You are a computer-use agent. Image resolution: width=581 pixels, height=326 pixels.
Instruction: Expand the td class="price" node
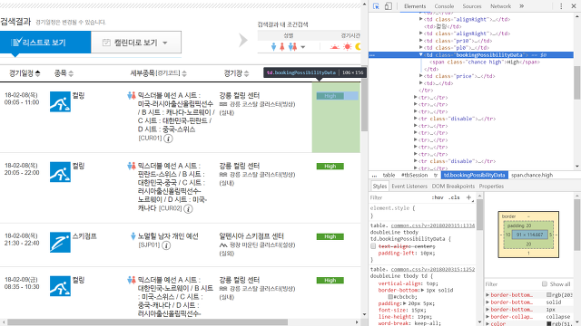coord(420,76)
